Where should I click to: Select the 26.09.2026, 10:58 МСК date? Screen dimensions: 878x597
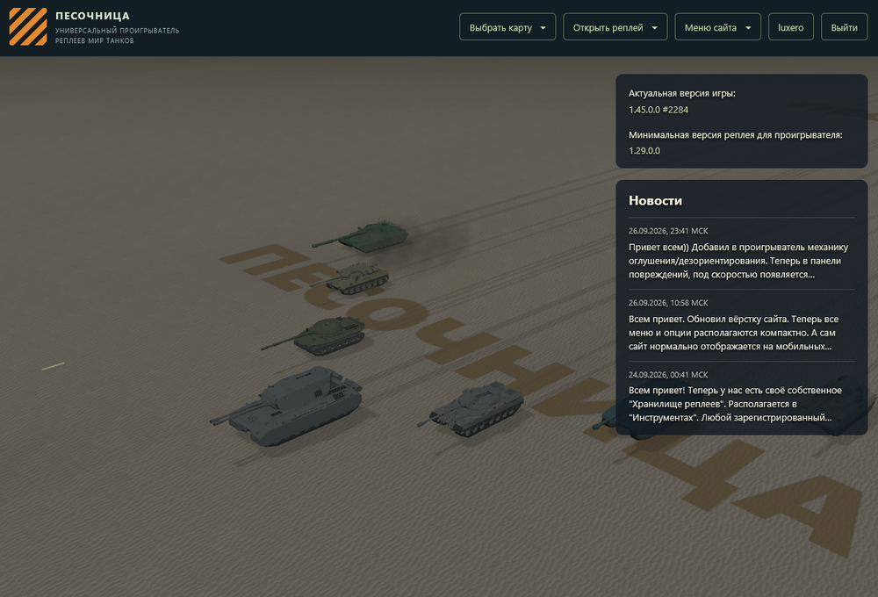(x=668, y=302)
